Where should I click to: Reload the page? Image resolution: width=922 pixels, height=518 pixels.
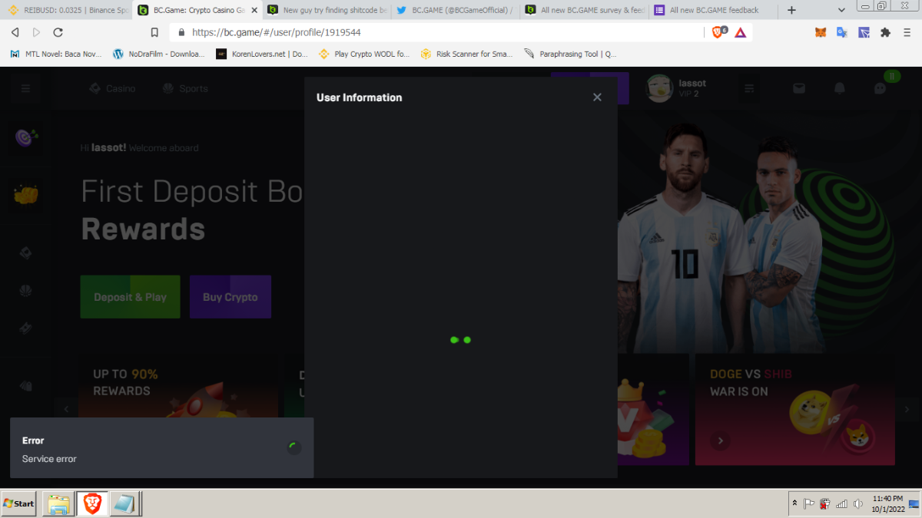58,32
